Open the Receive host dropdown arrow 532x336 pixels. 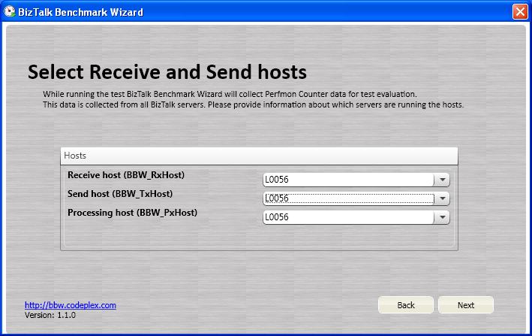[x=443, y=180]
